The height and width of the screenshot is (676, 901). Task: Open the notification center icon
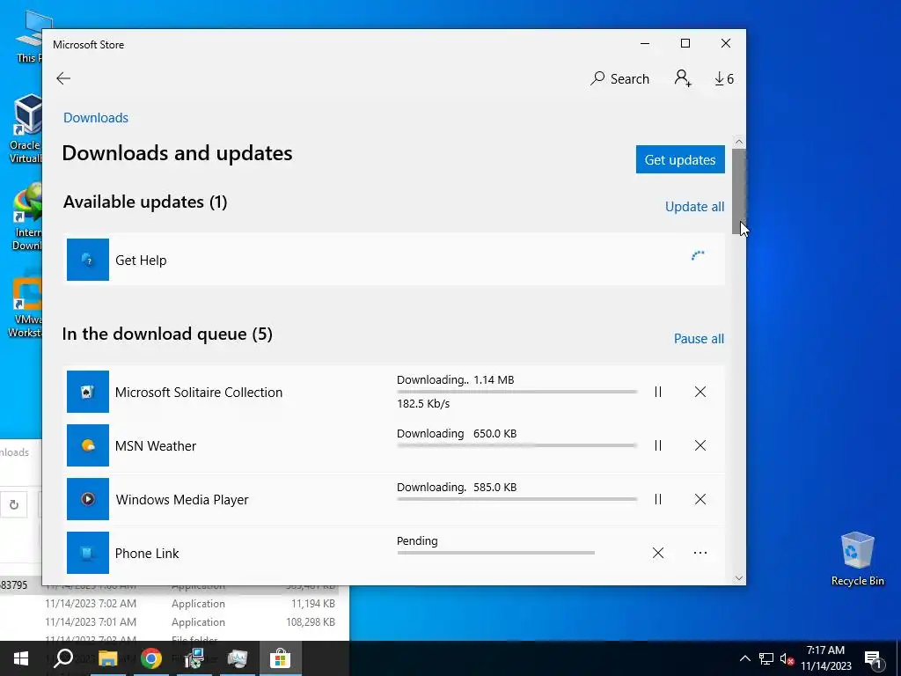(x=873, y=659)
